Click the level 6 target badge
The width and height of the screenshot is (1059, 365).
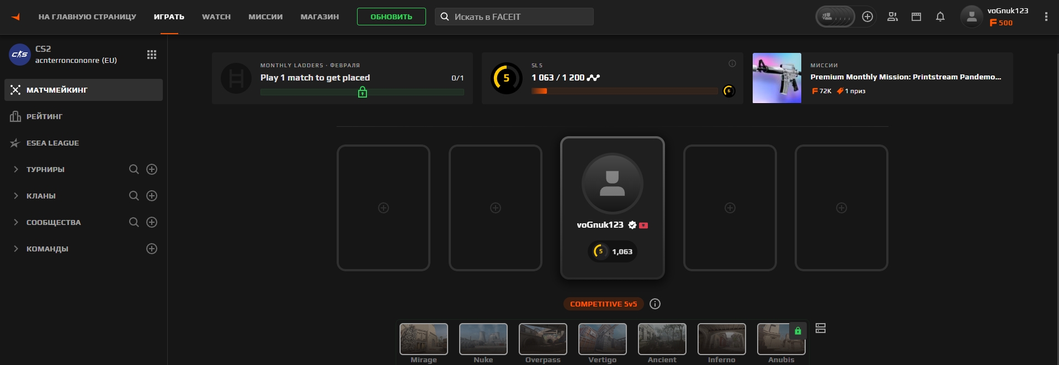tap(729, 91)
